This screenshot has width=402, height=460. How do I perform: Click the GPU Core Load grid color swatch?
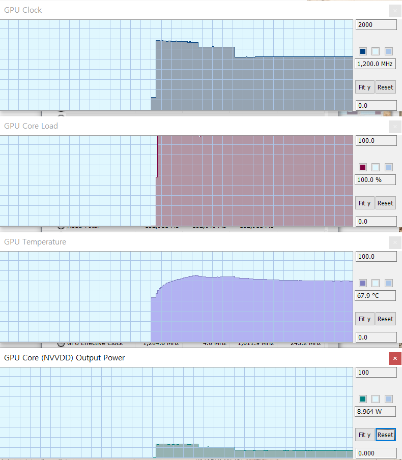[388, 167]
